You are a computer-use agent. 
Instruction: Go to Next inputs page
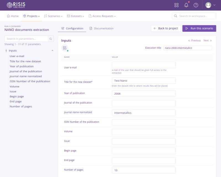point(207,41)
